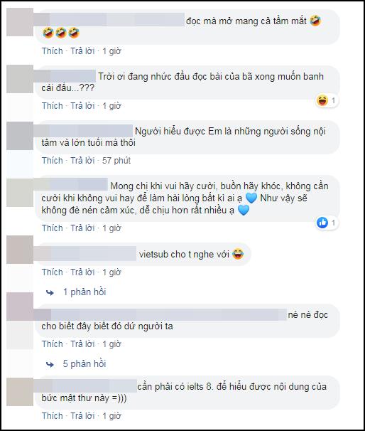Click the laughing emoji in 'vietsub cho t nghe với' comment
The image size is (365, 431).
pyautogui.click(x=238, y=254)
